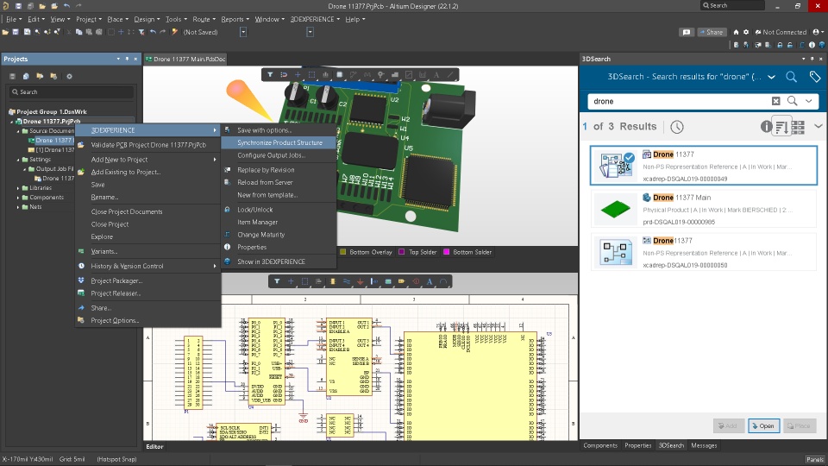Open (Not Saved) dropdown arrow

point(243,32)
